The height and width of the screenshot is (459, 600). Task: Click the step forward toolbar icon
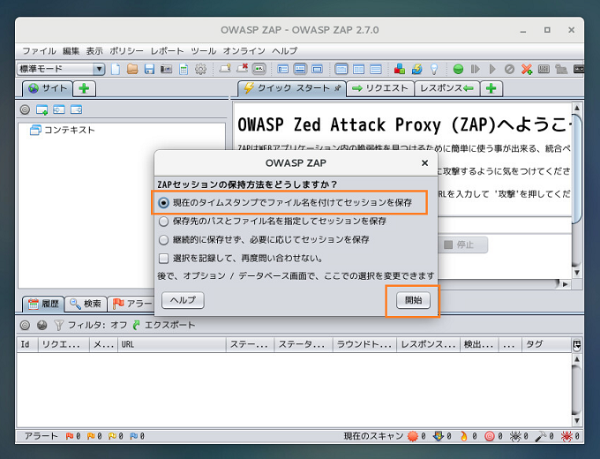point(476,69)
